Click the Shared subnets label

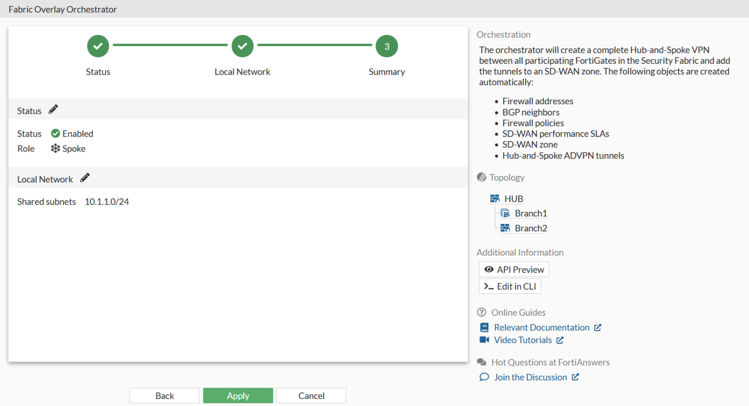[x=46, y=202]
